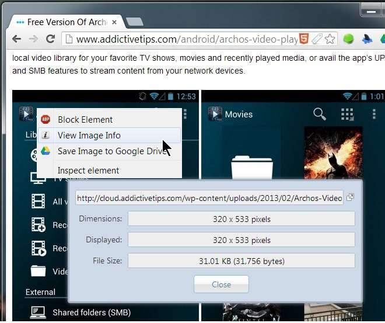Click the image URL field in info dialog
The height and width of the screenshot is (323, 385).
(209, 197)
